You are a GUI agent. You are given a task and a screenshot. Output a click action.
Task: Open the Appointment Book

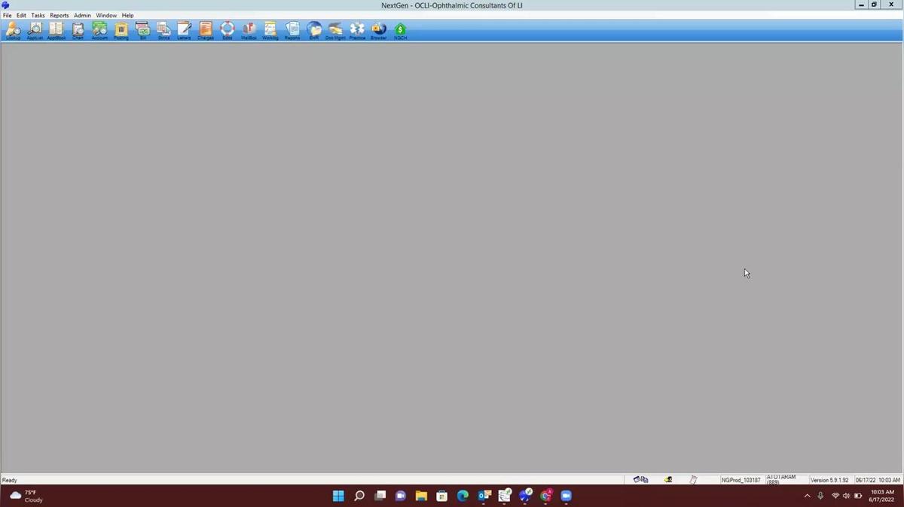coord(56,30)
